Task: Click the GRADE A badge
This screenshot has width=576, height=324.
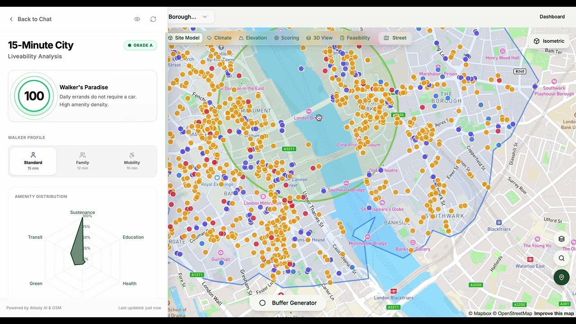Action: tap(140, 45)
